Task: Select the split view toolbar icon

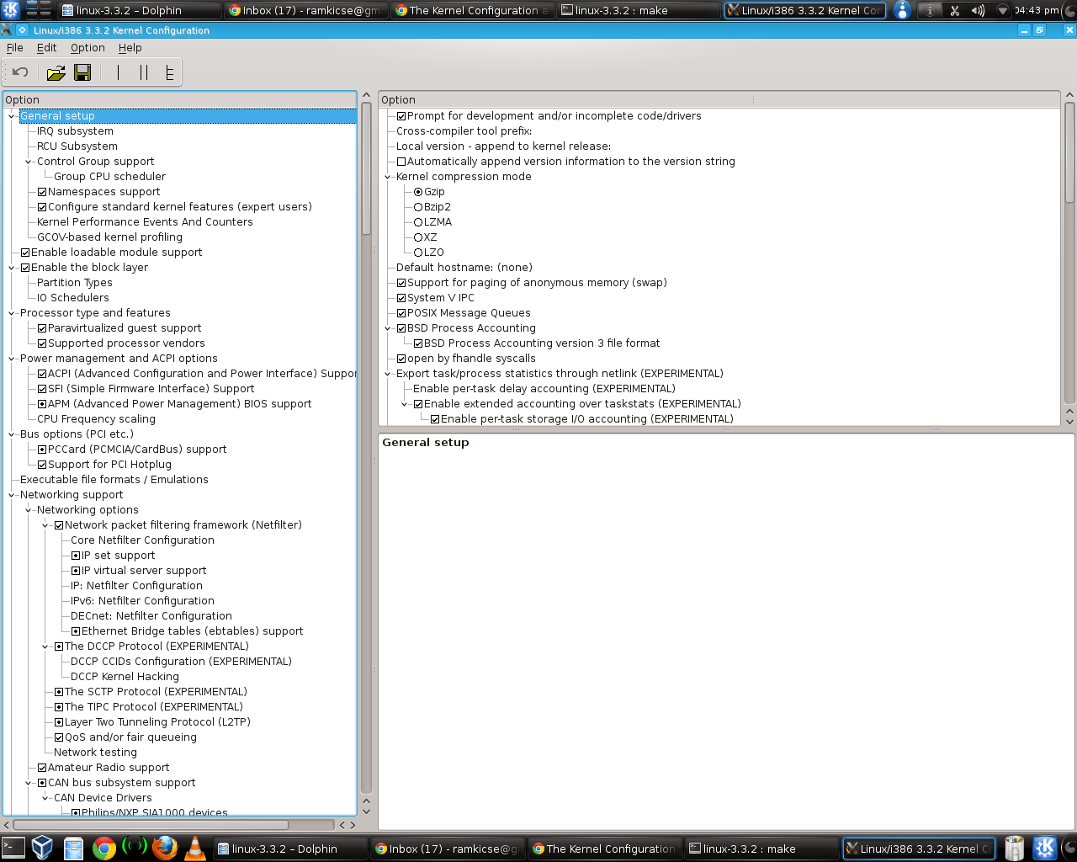Action: coord(143,72)
